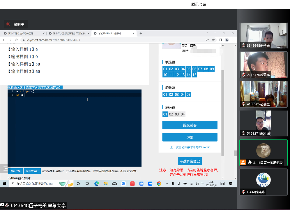Go back with the browser back arrow
Viewport: 290px width, 210px height.
click(x=4, y=40)
